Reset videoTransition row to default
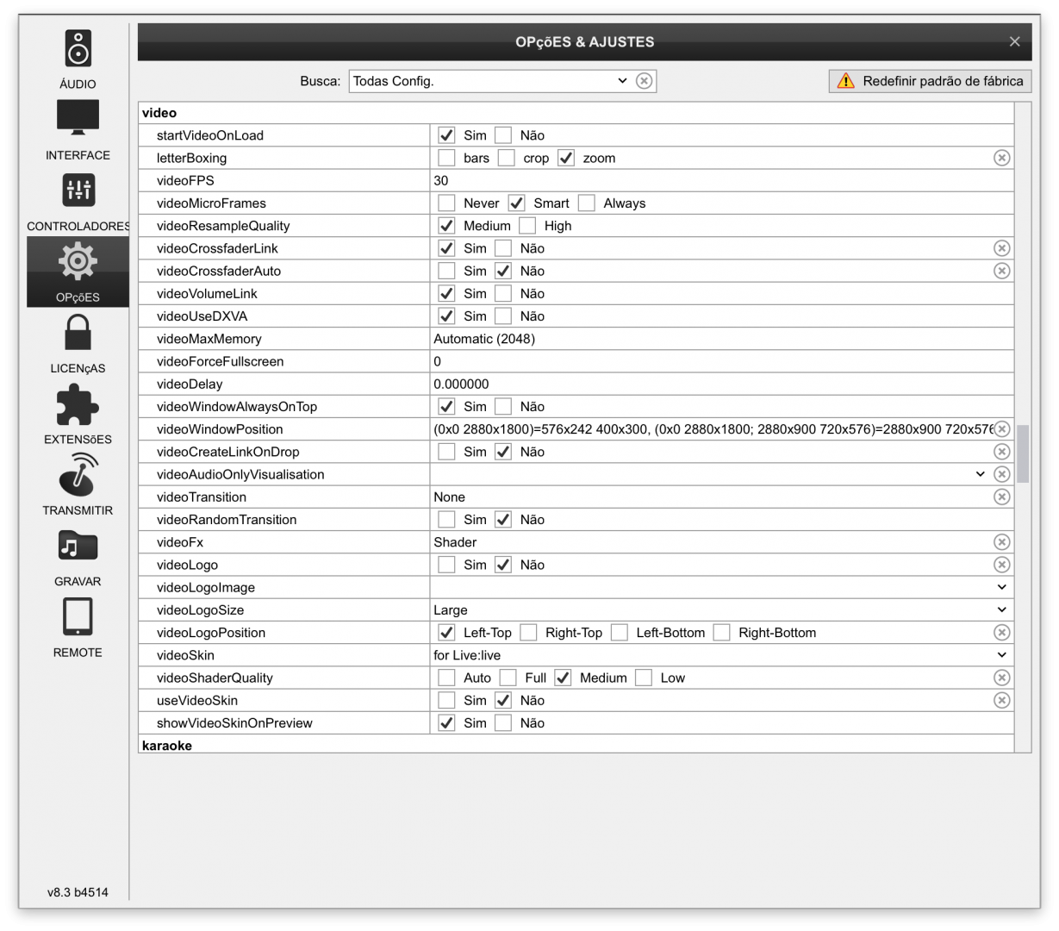The width and height of the screenshot is (1059, 931). pyautogui.click(x=1001, y=497)
